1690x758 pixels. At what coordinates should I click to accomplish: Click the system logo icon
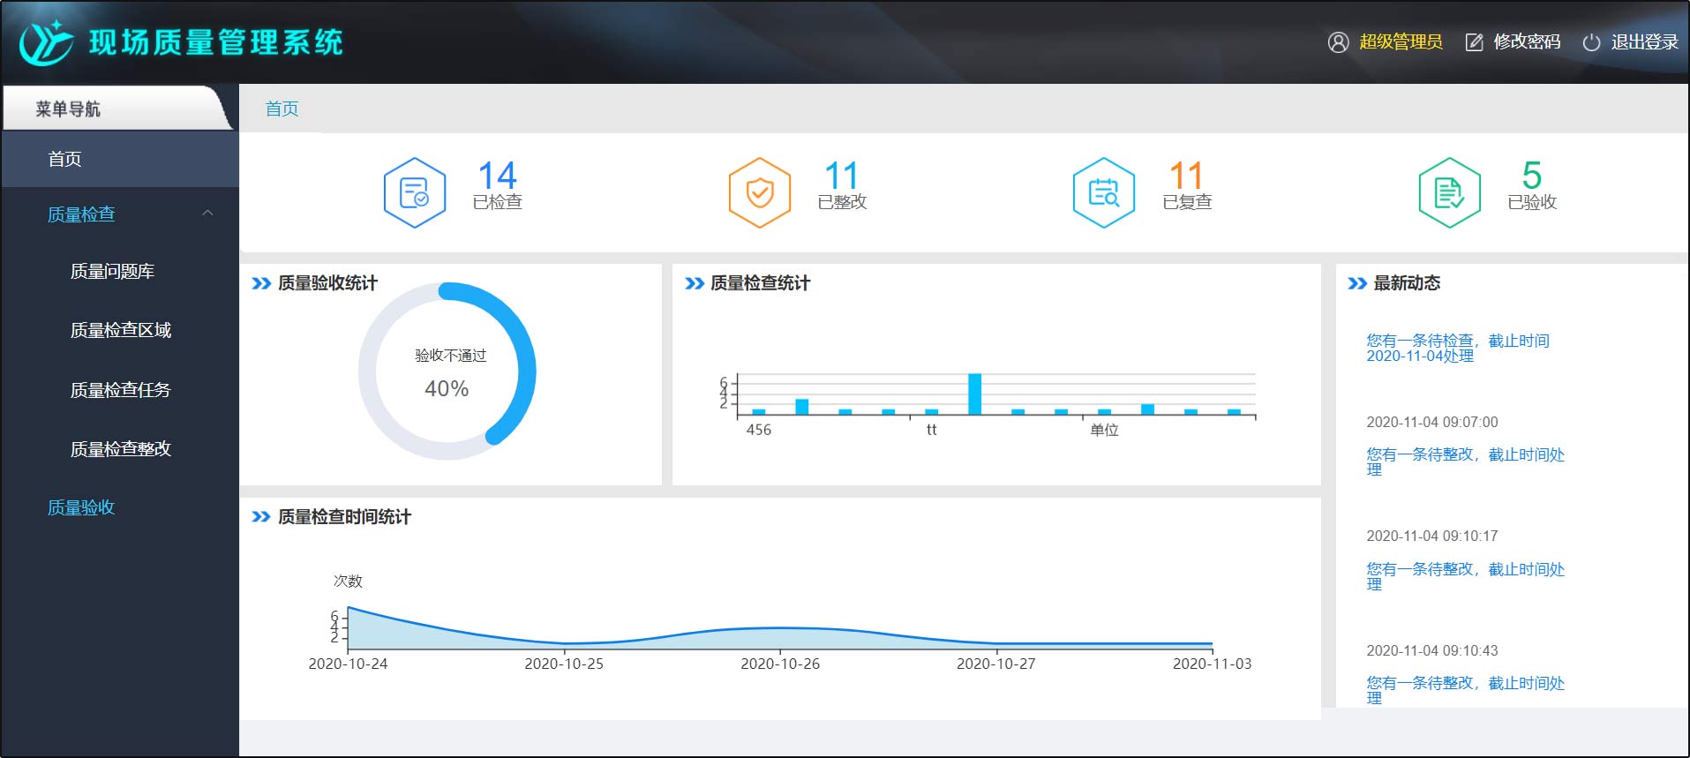click(46, 42)
